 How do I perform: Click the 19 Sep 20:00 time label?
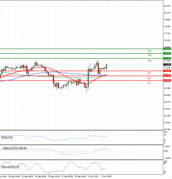(14, 176)
